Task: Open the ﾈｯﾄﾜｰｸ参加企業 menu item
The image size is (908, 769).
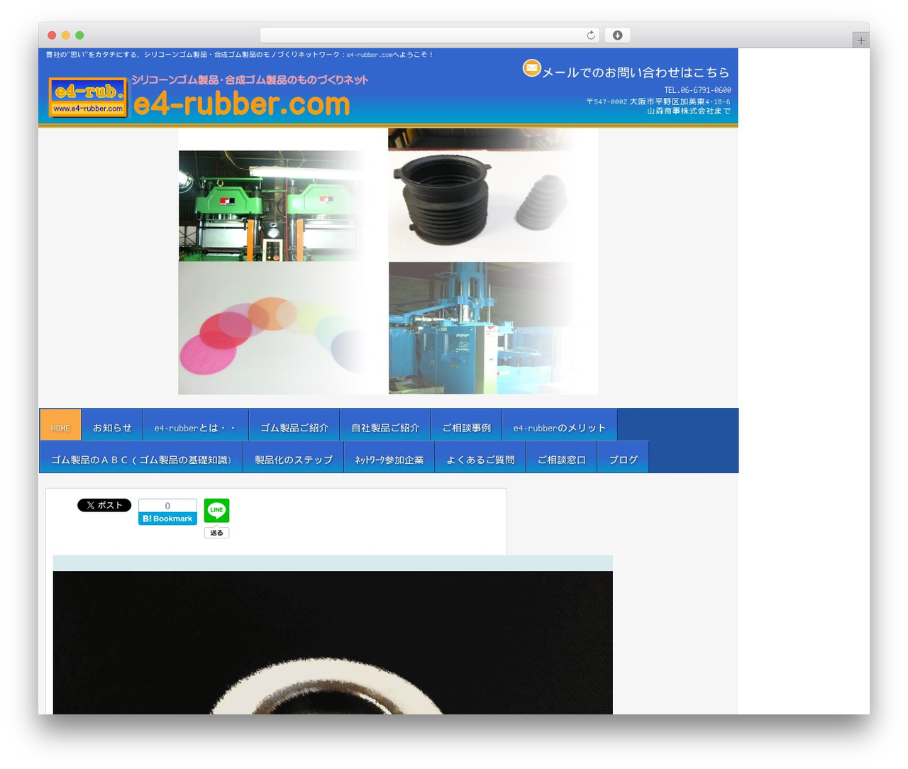Action: pos(389,457)
